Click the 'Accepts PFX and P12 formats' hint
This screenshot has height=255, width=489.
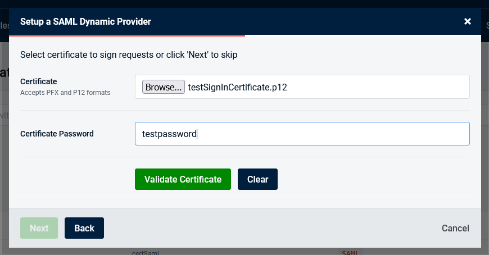coord(65,92)
